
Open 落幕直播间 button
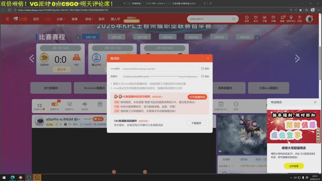click(x=225, y=88)
